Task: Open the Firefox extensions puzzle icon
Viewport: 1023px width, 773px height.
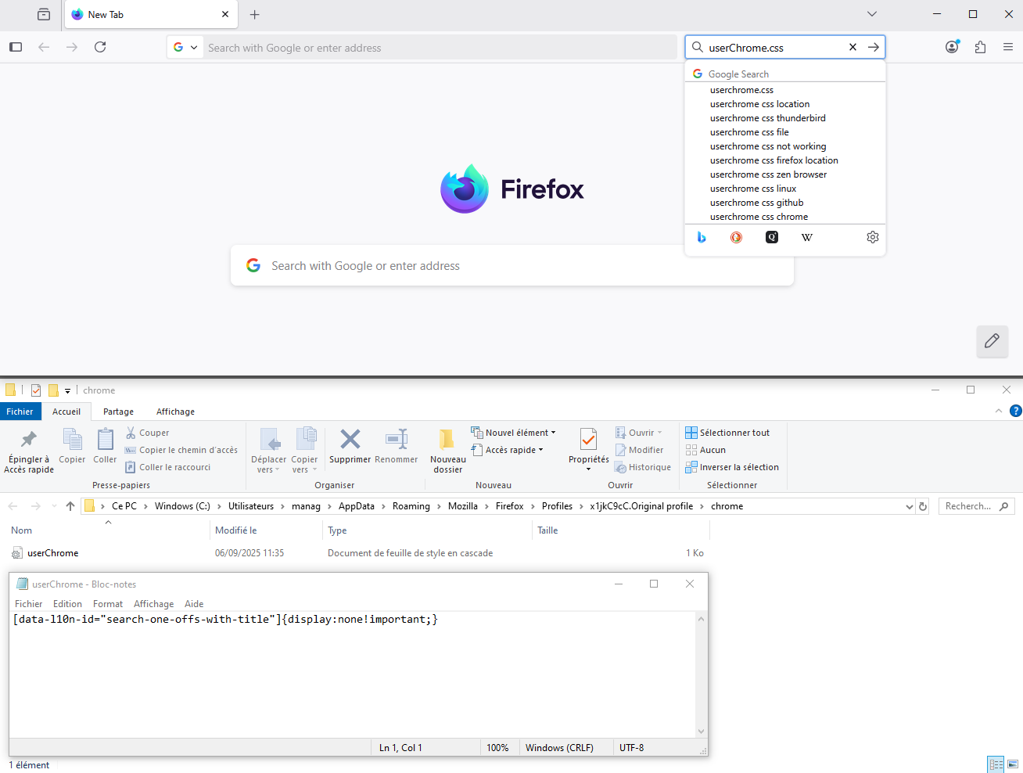Action: 980,47
